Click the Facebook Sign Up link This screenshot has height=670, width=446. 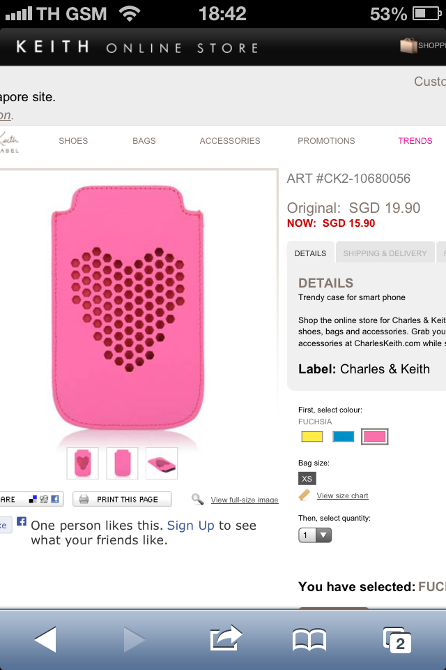pyautogui.click(x=191, y=526)
